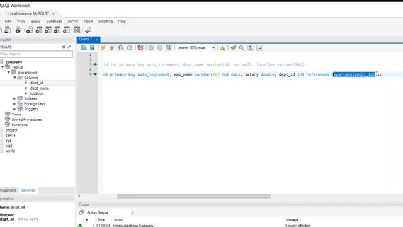
Task: Expand the Triggers node
Action: 14,109
